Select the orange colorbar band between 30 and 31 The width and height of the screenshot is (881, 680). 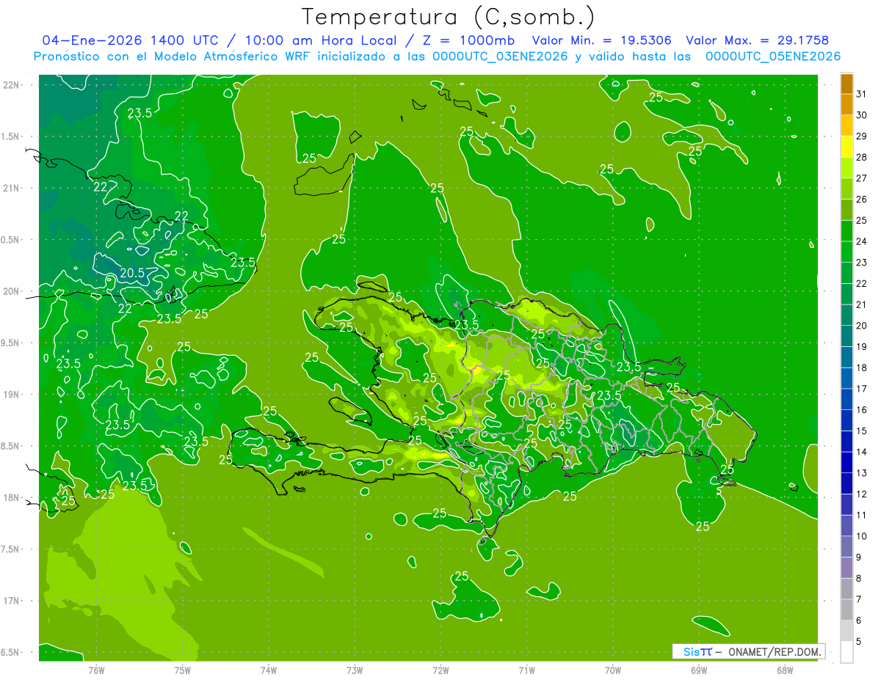[846, 105]
